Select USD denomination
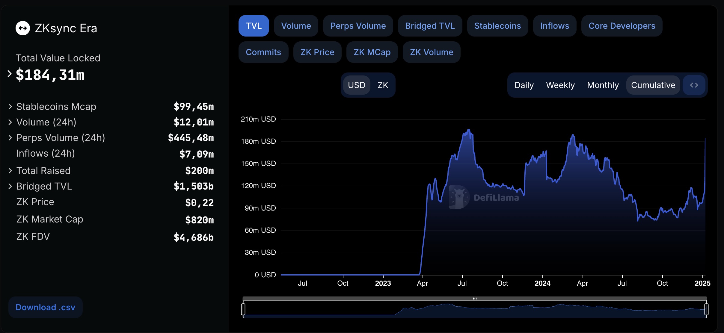This screenshot has height=333, width=724. click(x=357, y=85)
